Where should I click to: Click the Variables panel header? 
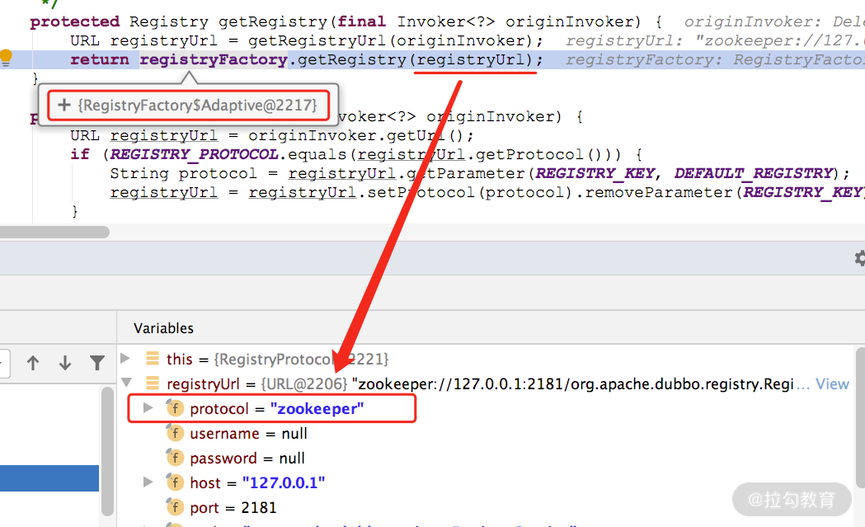(163, 328)
